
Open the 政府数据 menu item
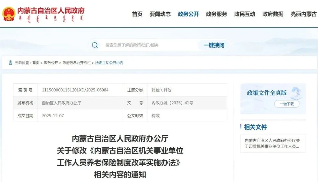[273, 14]
